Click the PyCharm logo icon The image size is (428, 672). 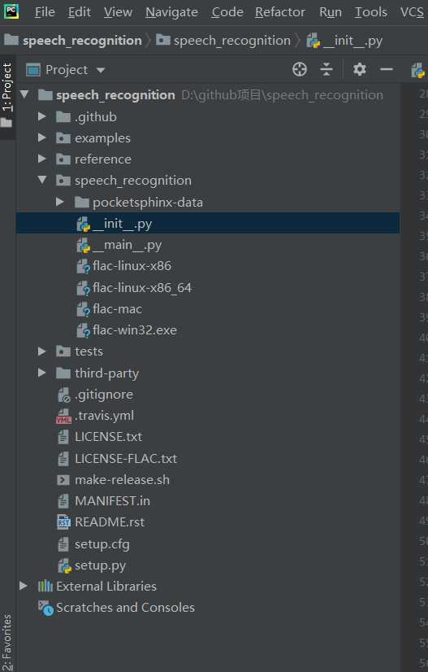11,11
